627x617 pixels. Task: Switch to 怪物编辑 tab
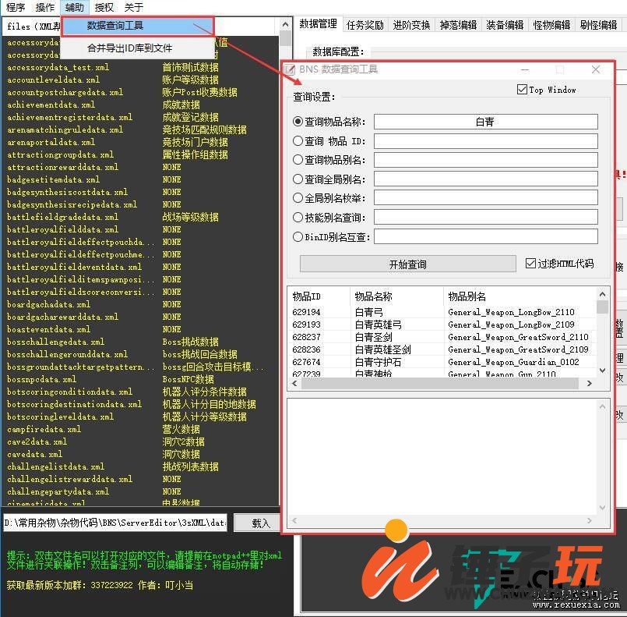pos(551,25)
